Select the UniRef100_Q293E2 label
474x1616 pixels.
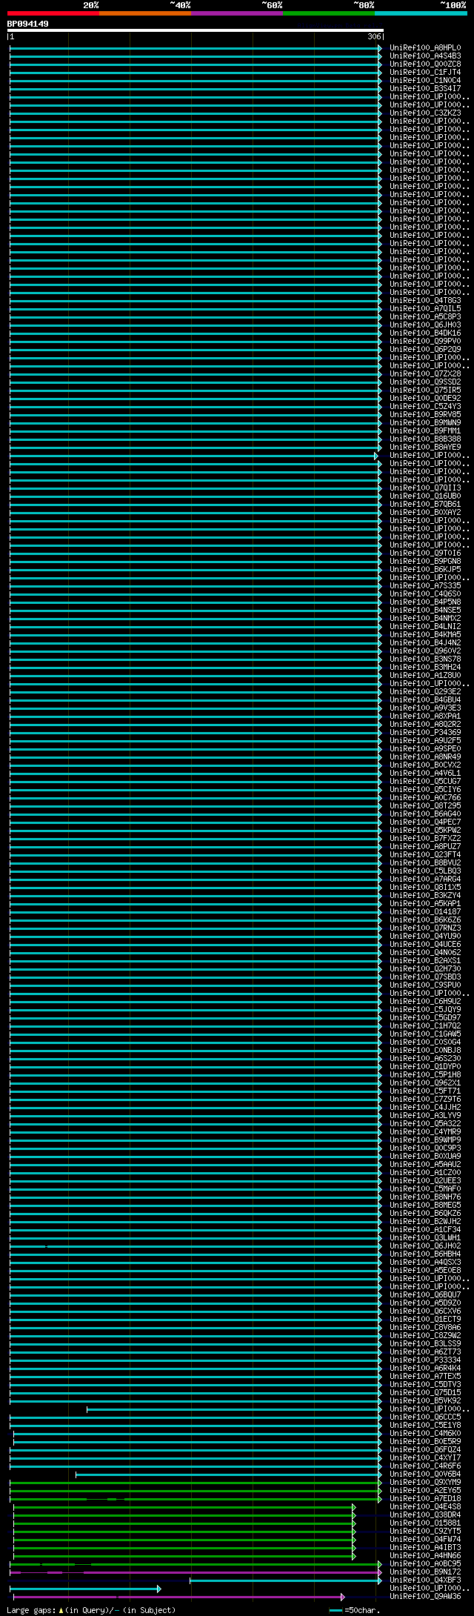coord(425,691)
